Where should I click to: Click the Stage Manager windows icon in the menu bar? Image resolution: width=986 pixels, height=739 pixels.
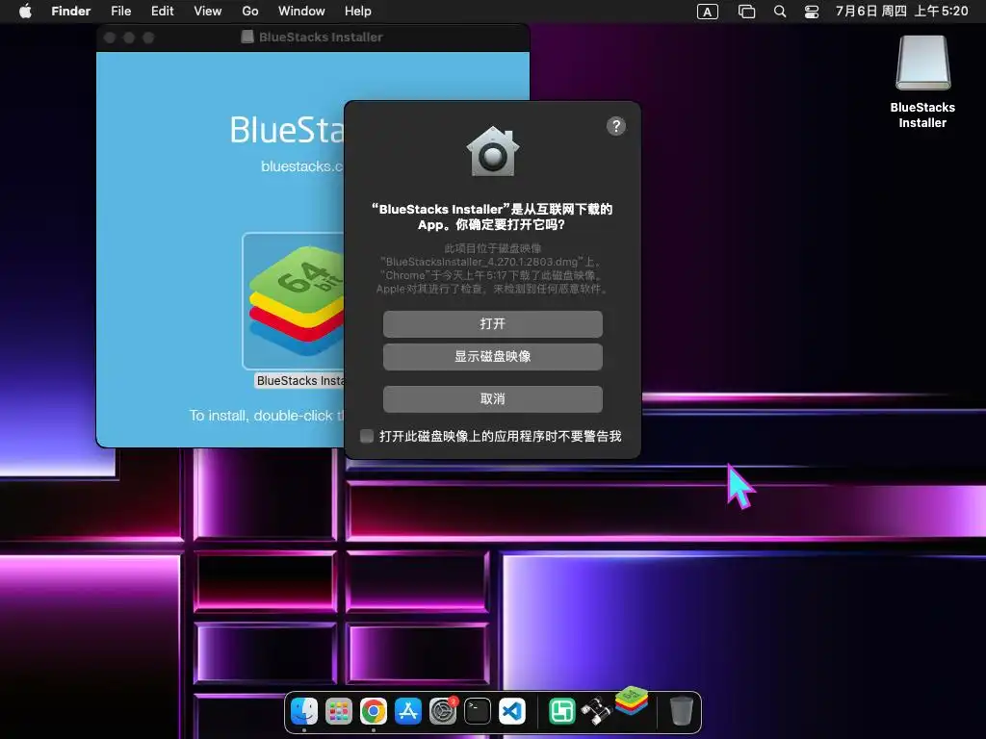(746, 12)
